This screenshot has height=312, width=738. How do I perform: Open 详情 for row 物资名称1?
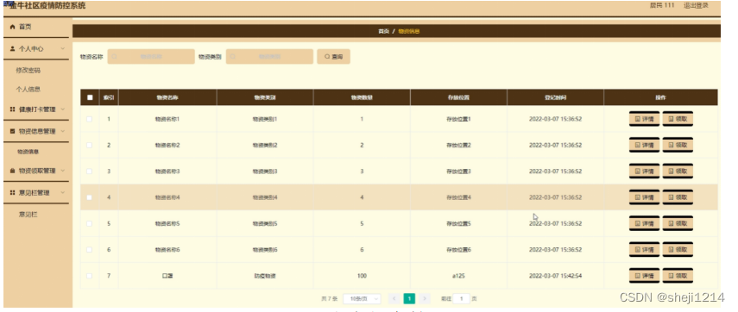(644, 119)
